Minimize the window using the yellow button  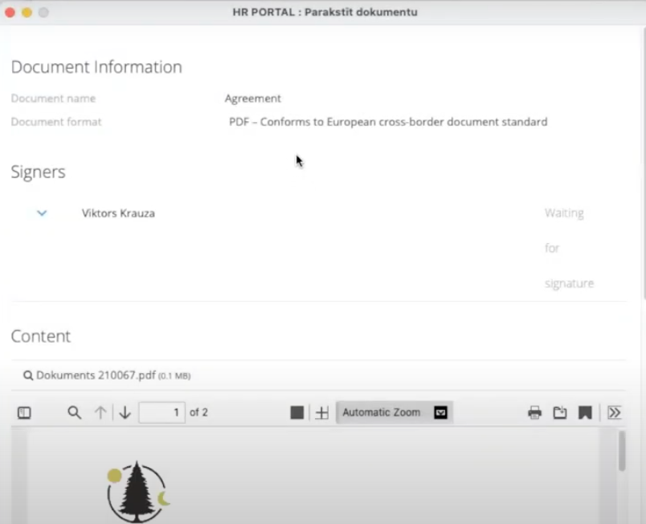27,12
